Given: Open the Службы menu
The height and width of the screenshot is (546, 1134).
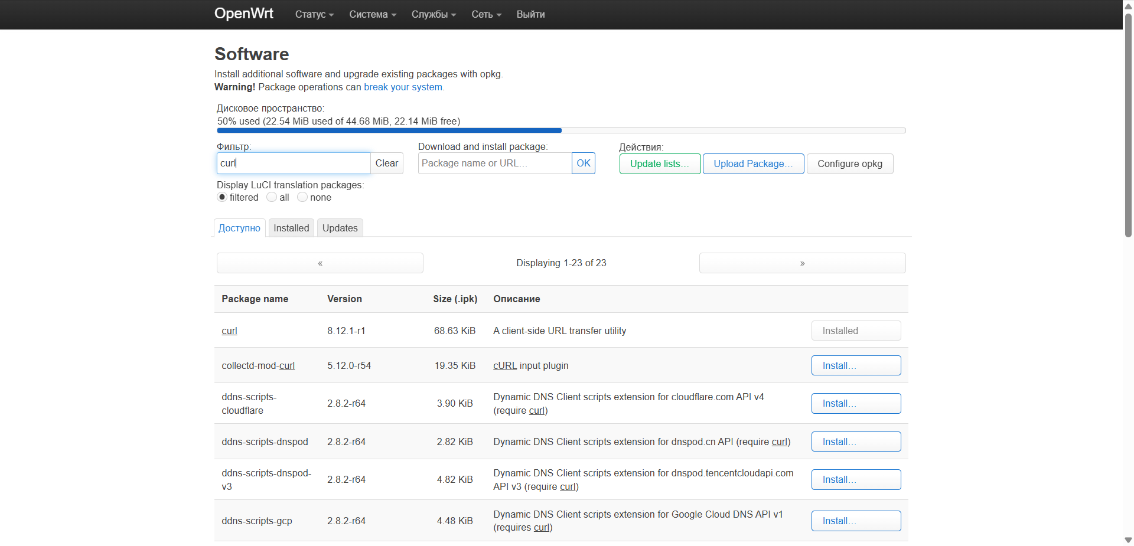Looking at the screenshot, I should point(433,14).
